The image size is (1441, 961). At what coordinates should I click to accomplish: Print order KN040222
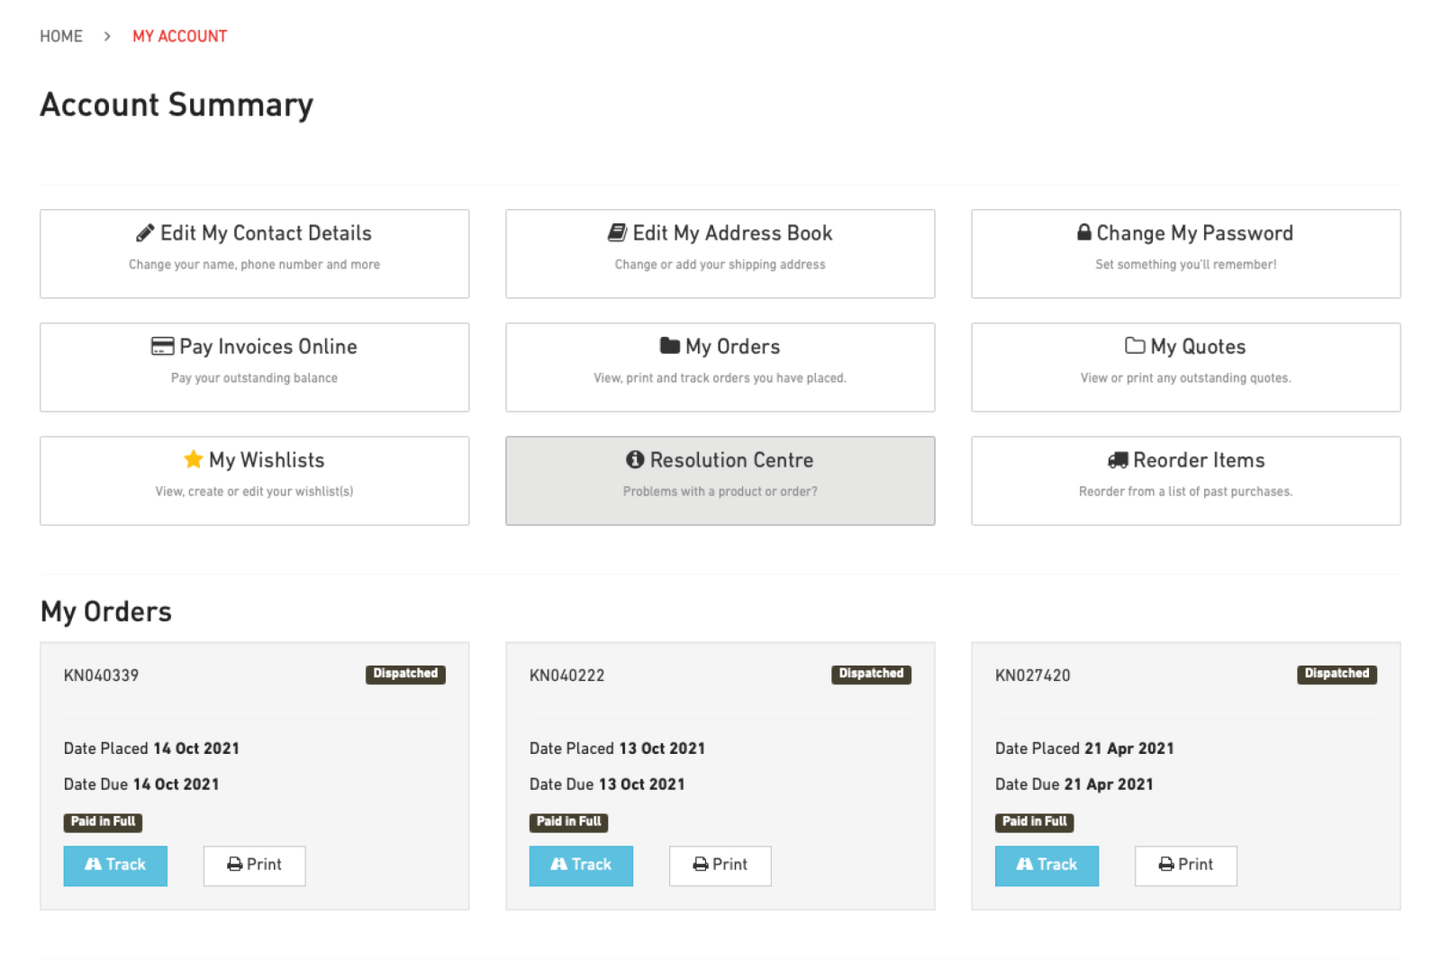point(720,866)
